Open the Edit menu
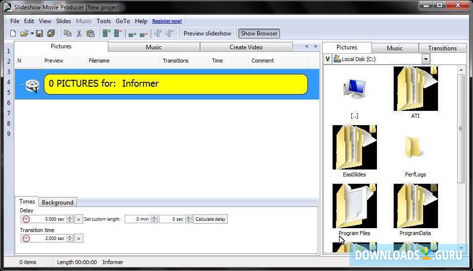The image size is (473, 271). [x=29, y=21]
